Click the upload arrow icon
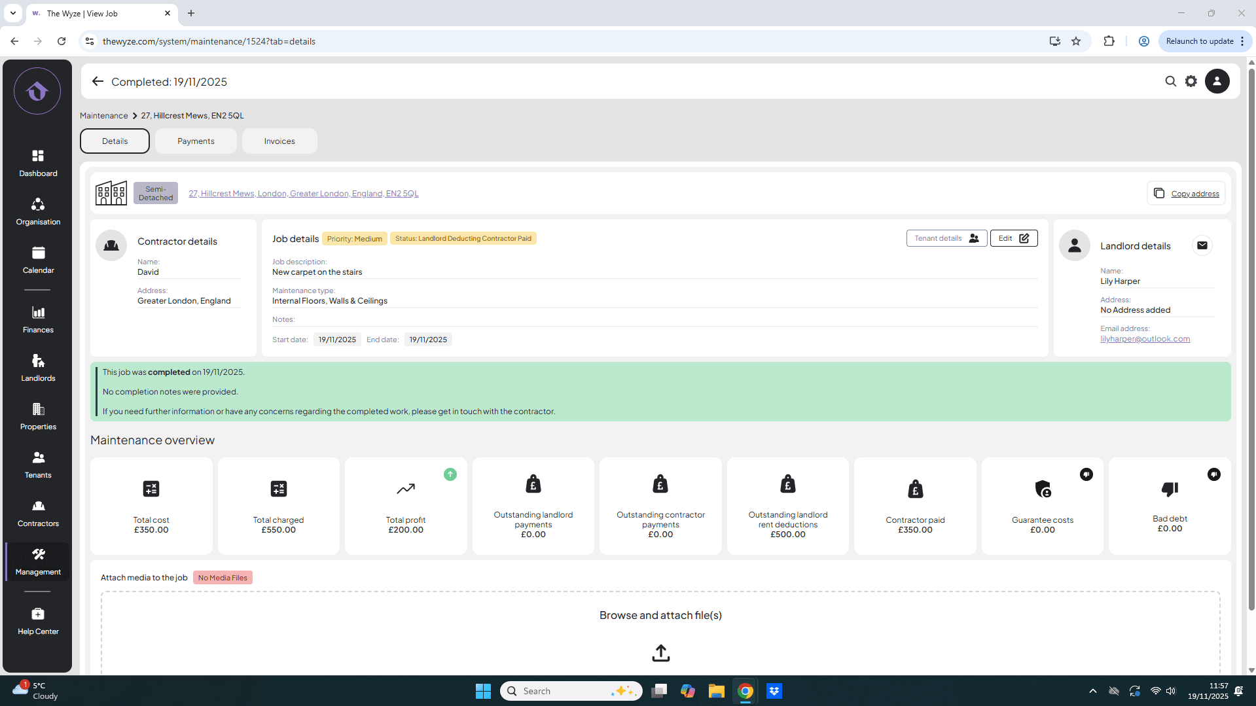1256x706 pixels. [660, 653]
